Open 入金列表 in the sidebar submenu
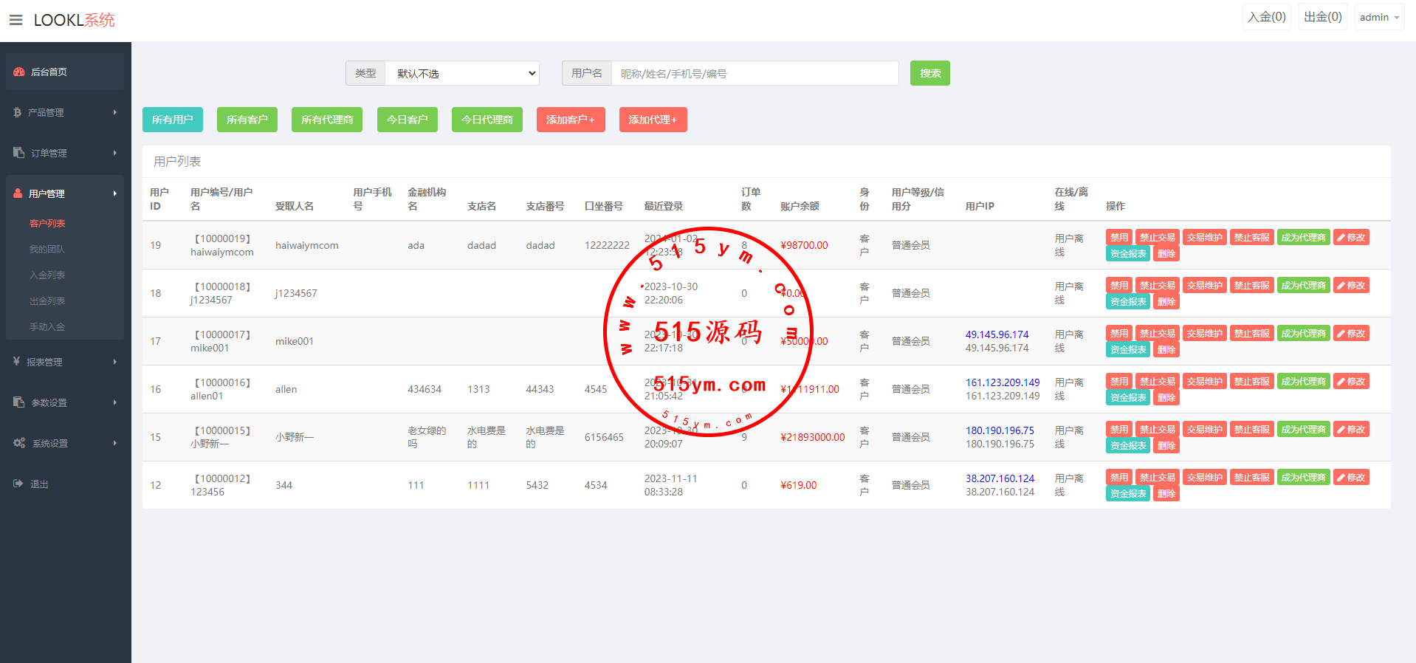Viewport: 1416px width, 663px height. tap(47, 275)
